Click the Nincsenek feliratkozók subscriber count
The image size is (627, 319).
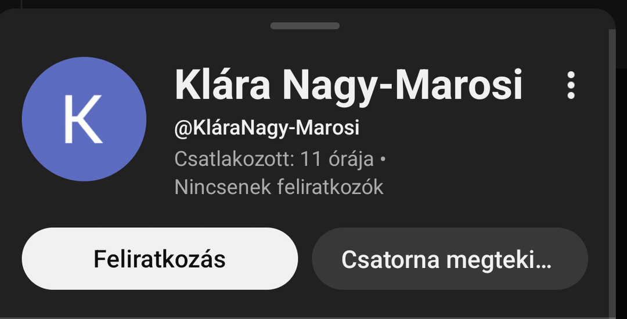point(279,187)
